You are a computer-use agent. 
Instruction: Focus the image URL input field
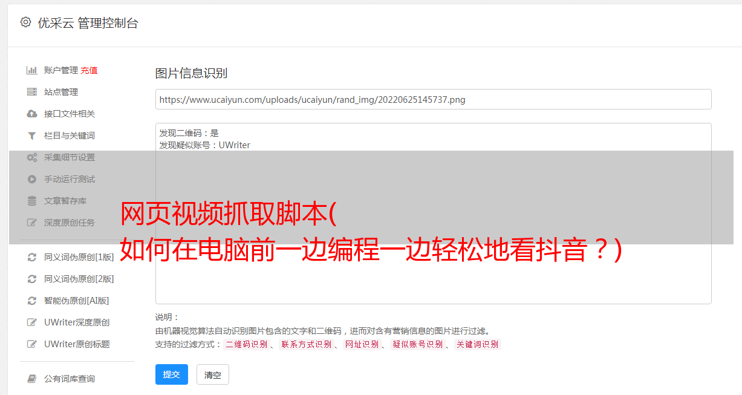pos(433,99)
